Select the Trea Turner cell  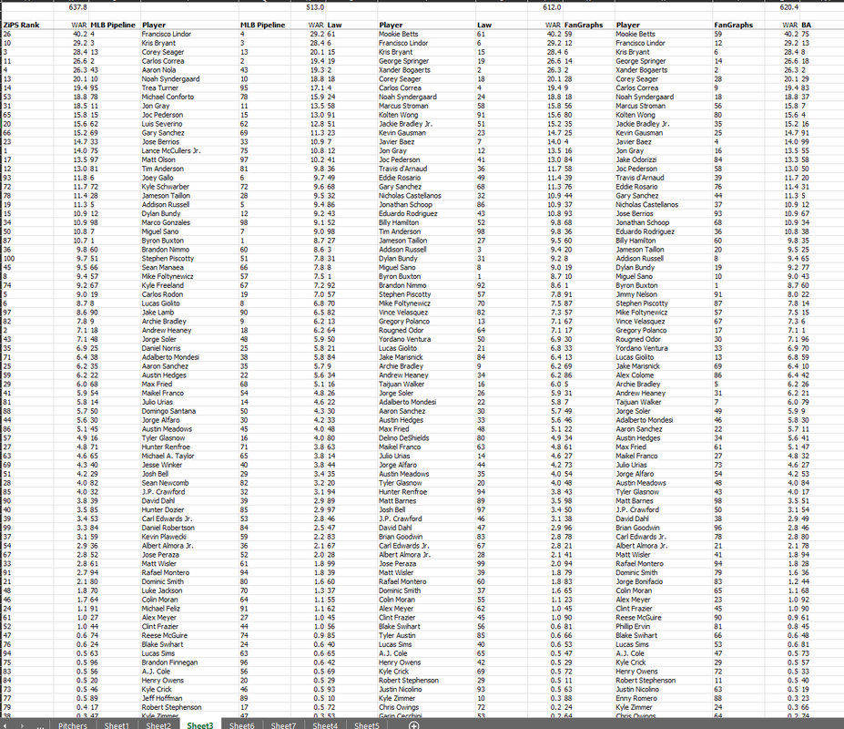coord(189,87)
